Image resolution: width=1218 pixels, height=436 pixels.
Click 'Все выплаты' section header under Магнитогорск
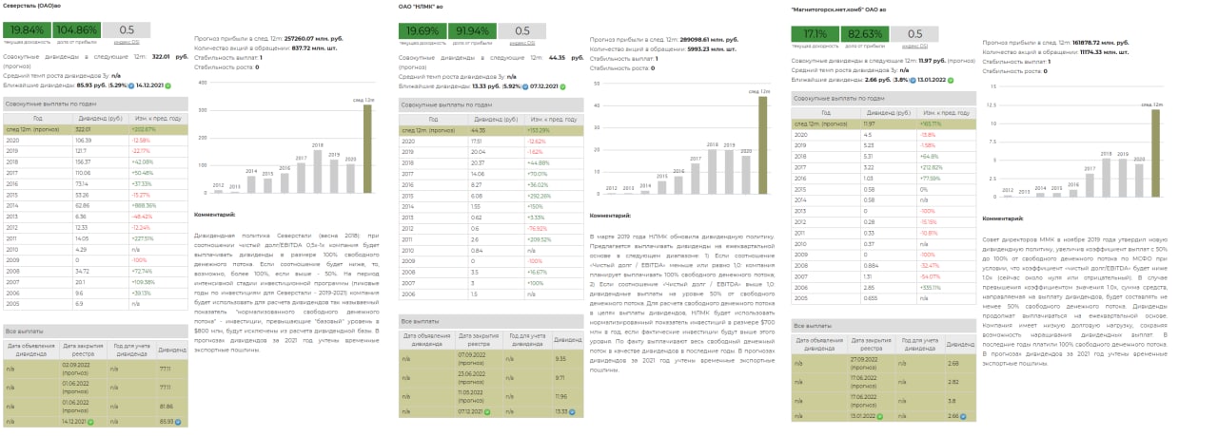click(883, 325)
